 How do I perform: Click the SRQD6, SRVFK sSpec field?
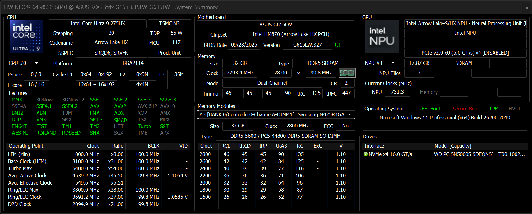pyautogui.click(x=111, y=53)
